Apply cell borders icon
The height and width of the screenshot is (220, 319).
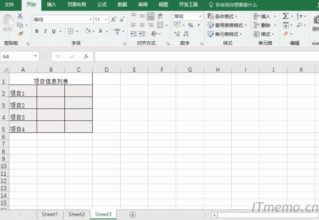click(70, 31)
